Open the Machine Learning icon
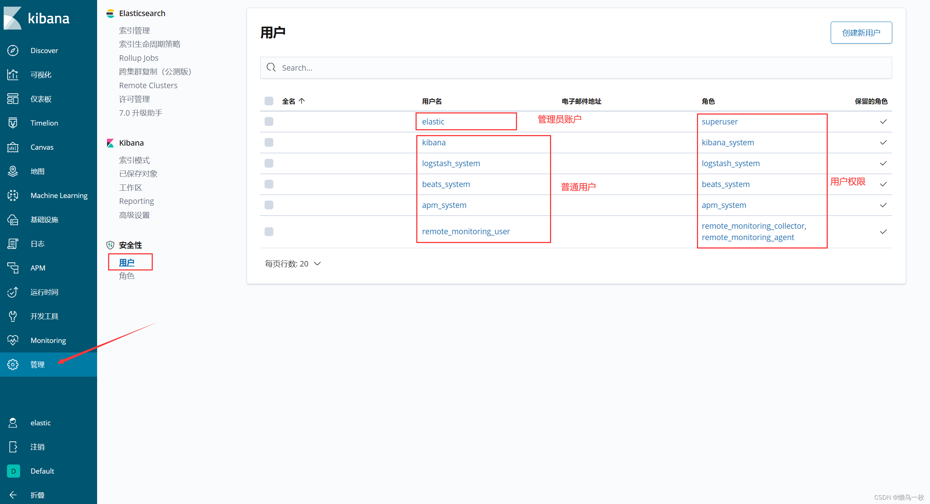930x504 pixels. coord(13,195)
